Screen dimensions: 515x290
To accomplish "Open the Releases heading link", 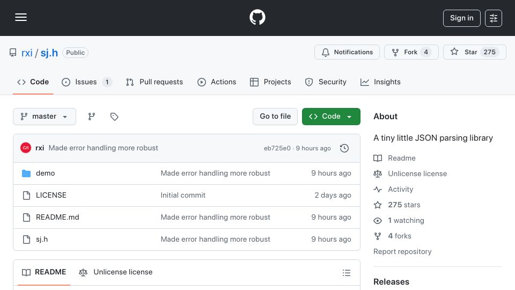I will pyautogui.click(x=391, y=282).
